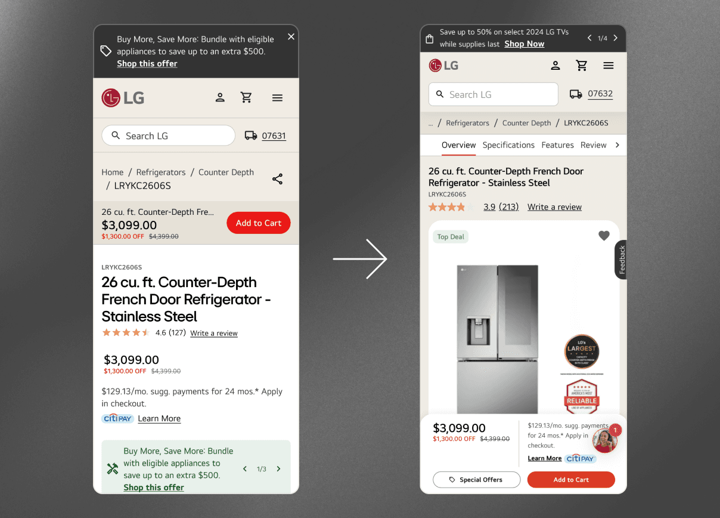Viewport: 720px width, 518px height.
Task: Click the delivery truck icon beside 07631
Action: pos(251,135)
